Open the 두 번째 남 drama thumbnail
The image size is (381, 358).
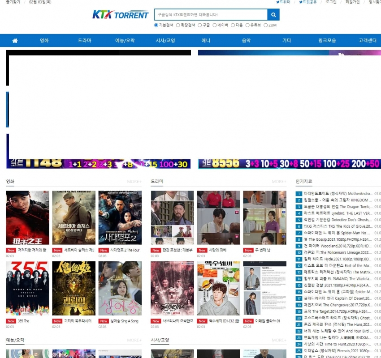click(265, 217)
